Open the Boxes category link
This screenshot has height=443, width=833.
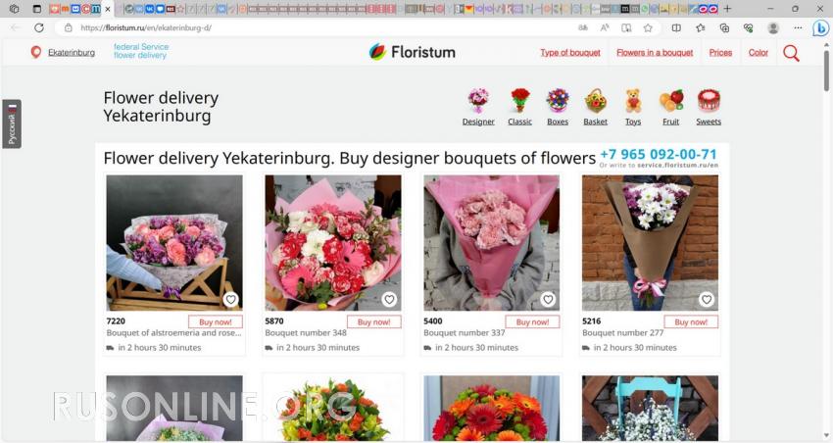[x=558, y=122]
